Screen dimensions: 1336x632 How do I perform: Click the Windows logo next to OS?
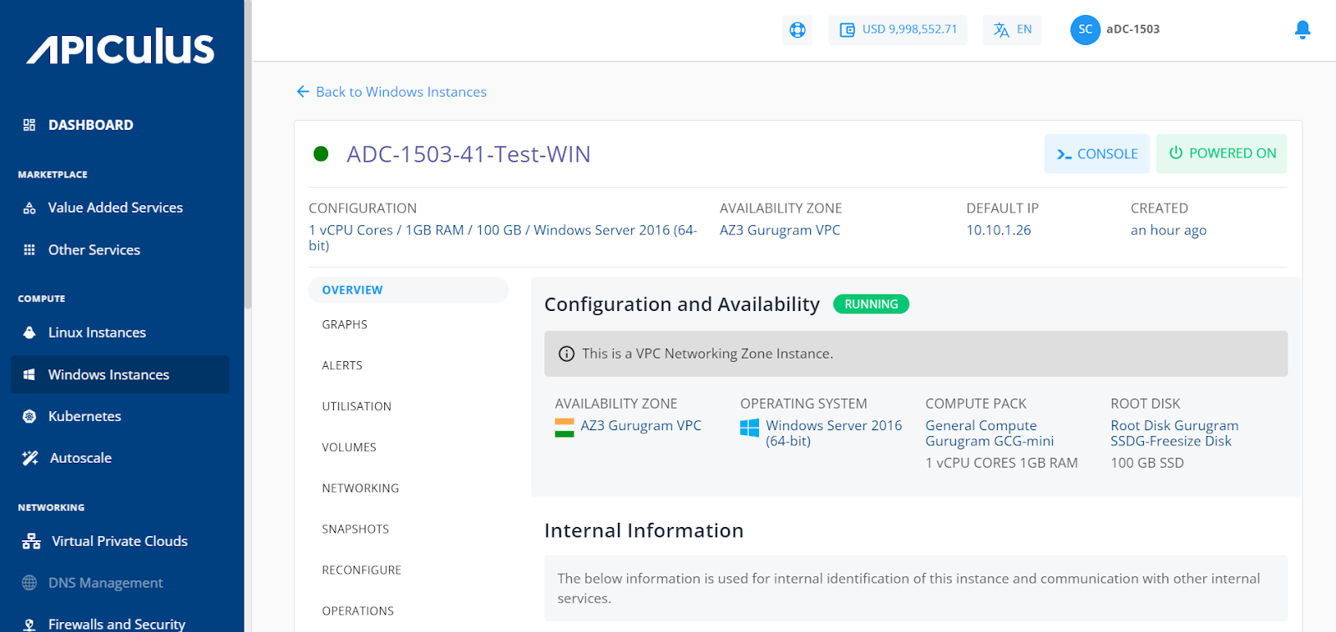pyautogui.click(x=750, y=428)
